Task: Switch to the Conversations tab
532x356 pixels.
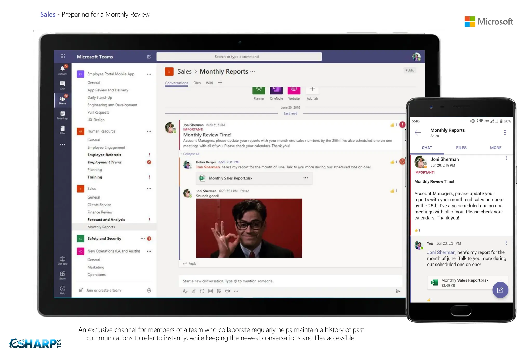Action: tap(176, 83)
